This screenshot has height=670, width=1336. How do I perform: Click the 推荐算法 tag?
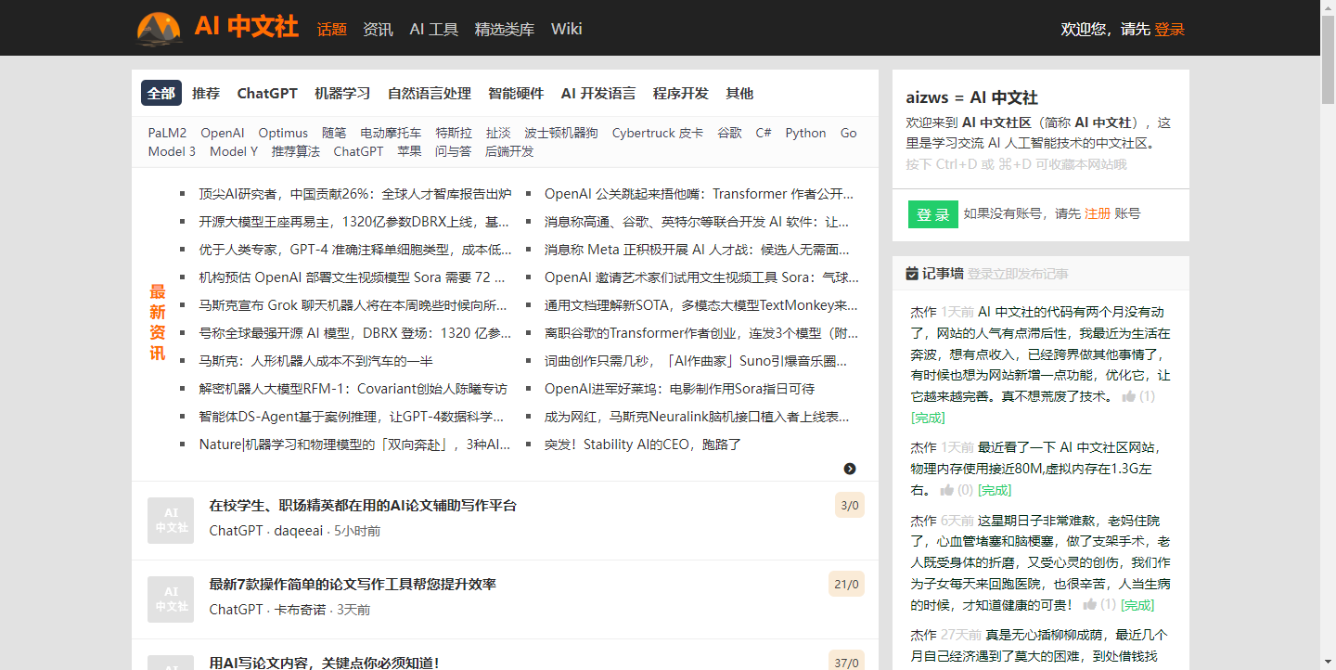(296, 151)
